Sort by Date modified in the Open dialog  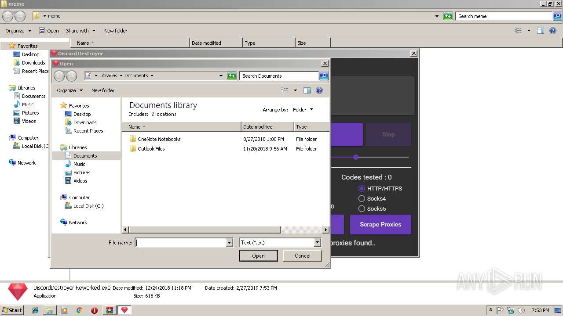click(x=267, y=127)
